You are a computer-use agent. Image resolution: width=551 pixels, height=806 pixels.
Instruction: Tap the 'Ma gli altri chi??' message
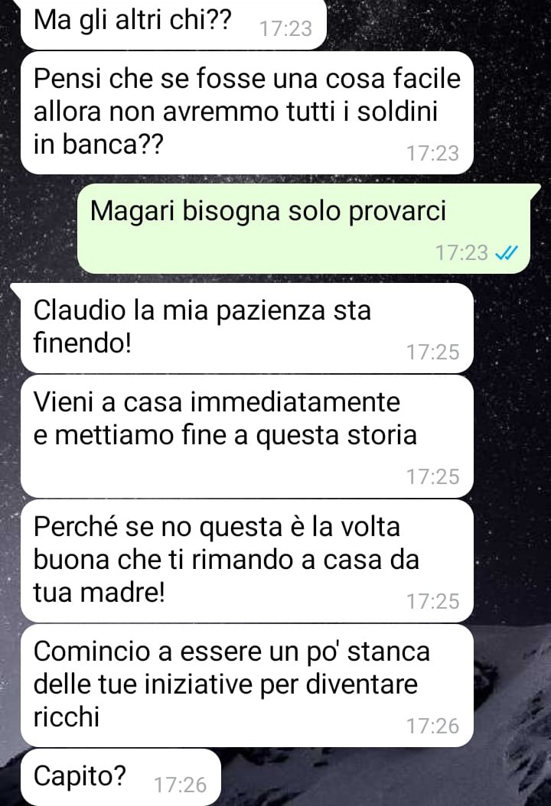[174, 24]
